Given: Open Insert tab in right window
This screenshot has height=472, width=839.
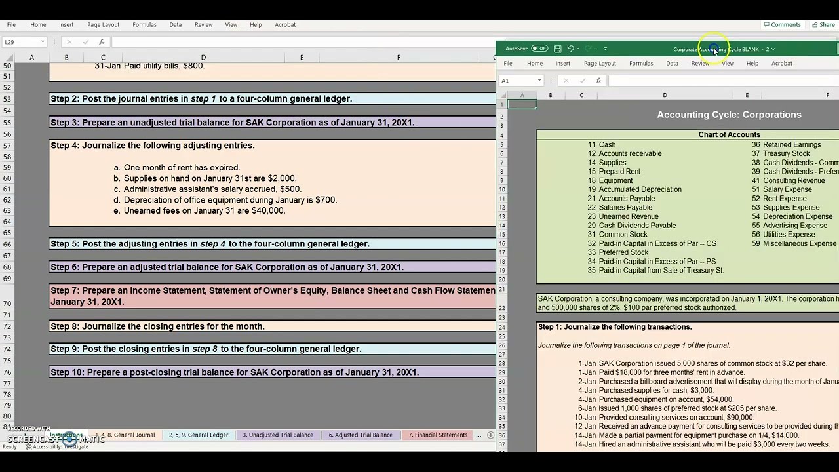Looking at the screenshot, I should (x=563, y=63).
